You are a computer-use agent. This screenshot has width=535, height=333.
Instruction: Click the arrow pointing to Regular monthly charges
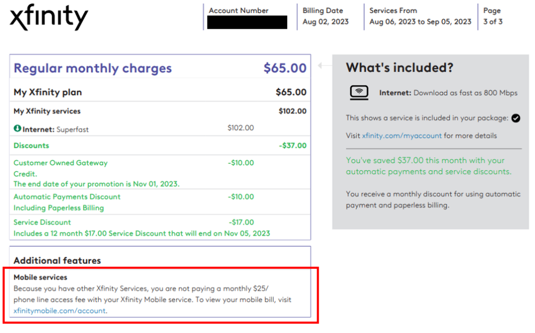point(324,65)
